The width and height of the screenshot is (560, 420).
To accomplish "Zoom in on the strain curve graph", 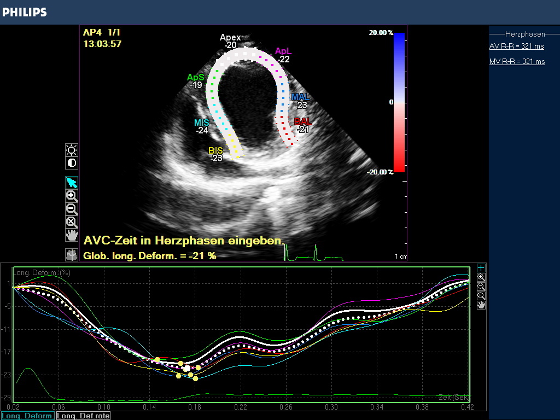I will coord(481,277).
